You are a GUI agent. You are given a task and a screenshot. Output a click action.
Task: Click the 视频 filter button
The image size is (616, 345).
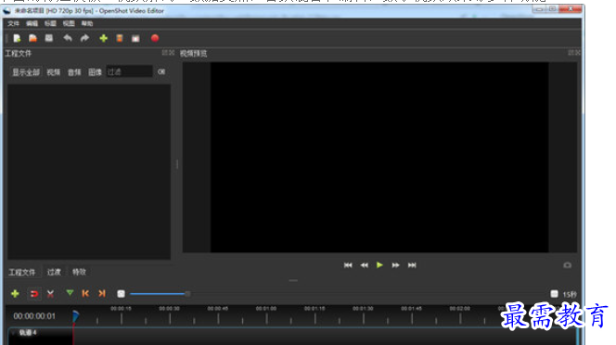pos(54,72)
